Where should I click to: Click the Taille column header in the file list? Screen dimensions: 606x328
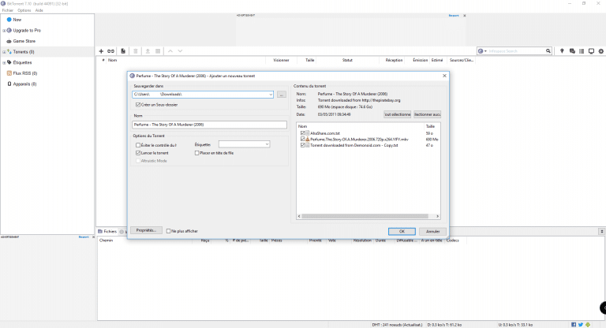pyautogui.click(x=432, y=126)
